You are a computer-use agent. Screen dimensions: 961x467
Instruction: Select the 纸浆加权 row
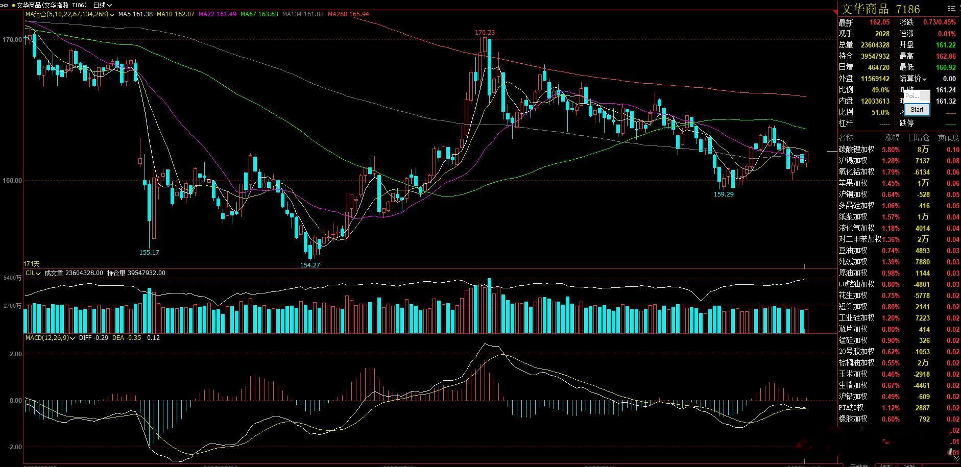point(899,217)
